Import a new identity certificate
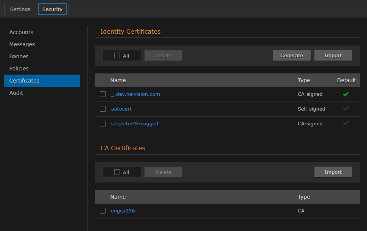The height and width of the screenshot is (231, 367). pos(333,55)
